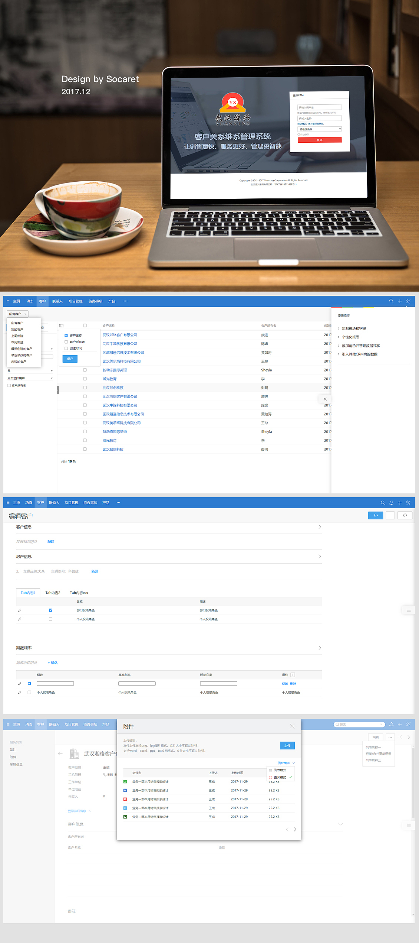Click the phone icon beside 555 number

[x=105, y=775]
